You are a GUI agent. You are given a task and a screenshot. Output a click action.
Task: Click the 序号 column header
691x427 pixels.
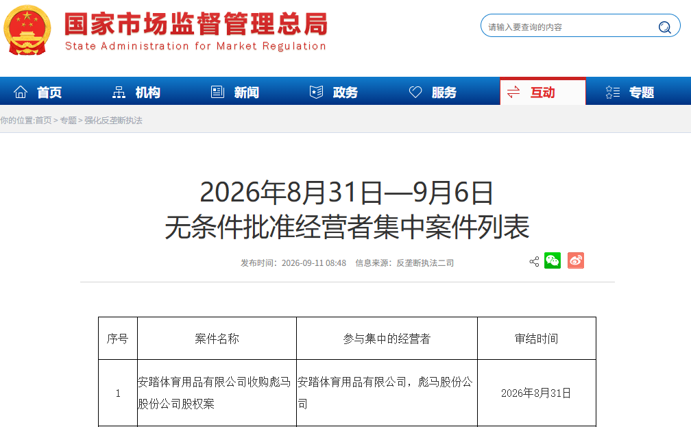point(118,339)
